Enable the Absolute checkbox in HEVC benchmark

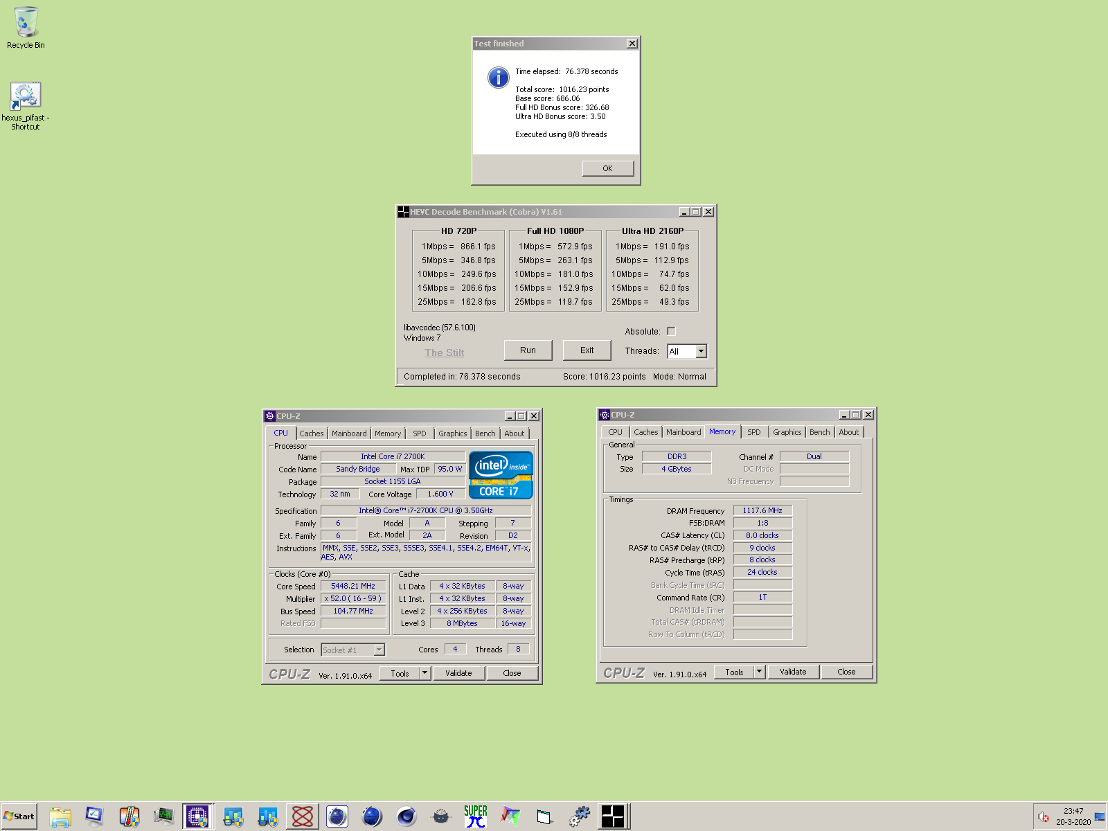[671, 332]
